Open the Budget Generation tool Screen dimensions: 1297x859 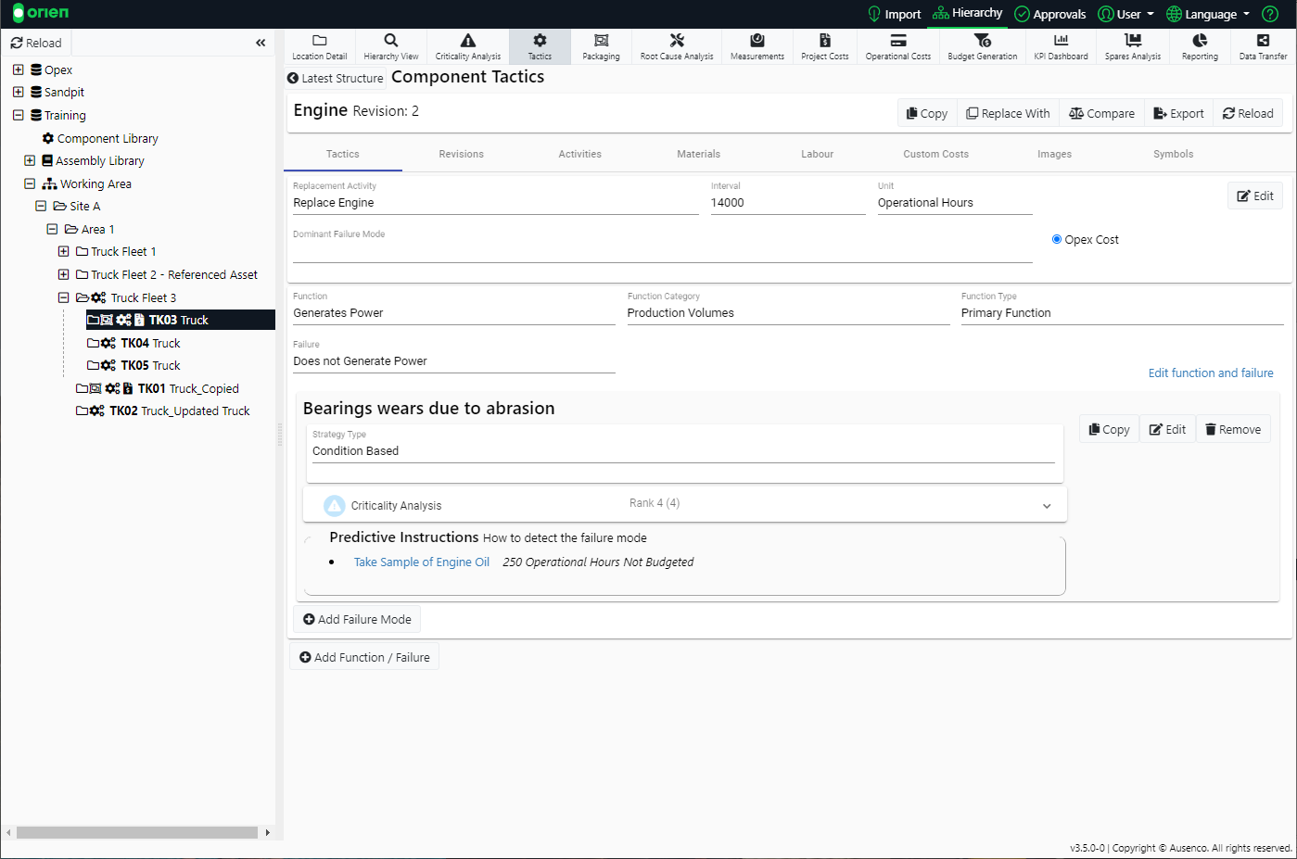982,45
